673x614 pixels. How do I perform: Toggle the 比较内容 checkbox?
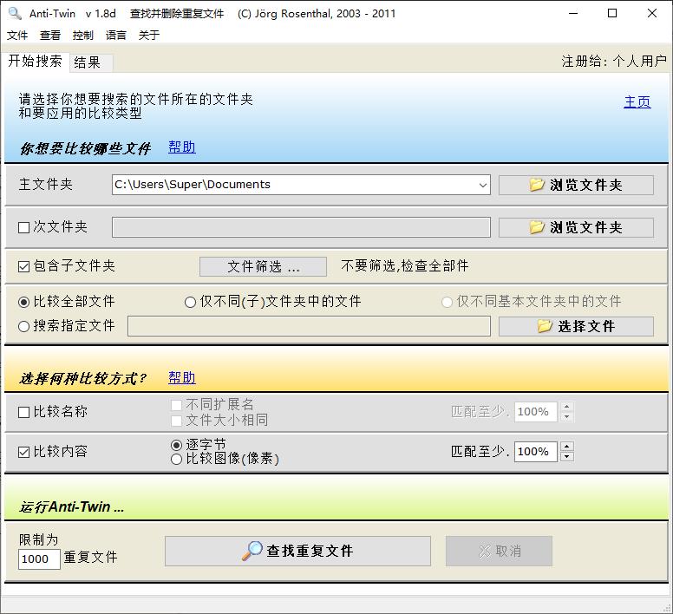tap(24, 452)
